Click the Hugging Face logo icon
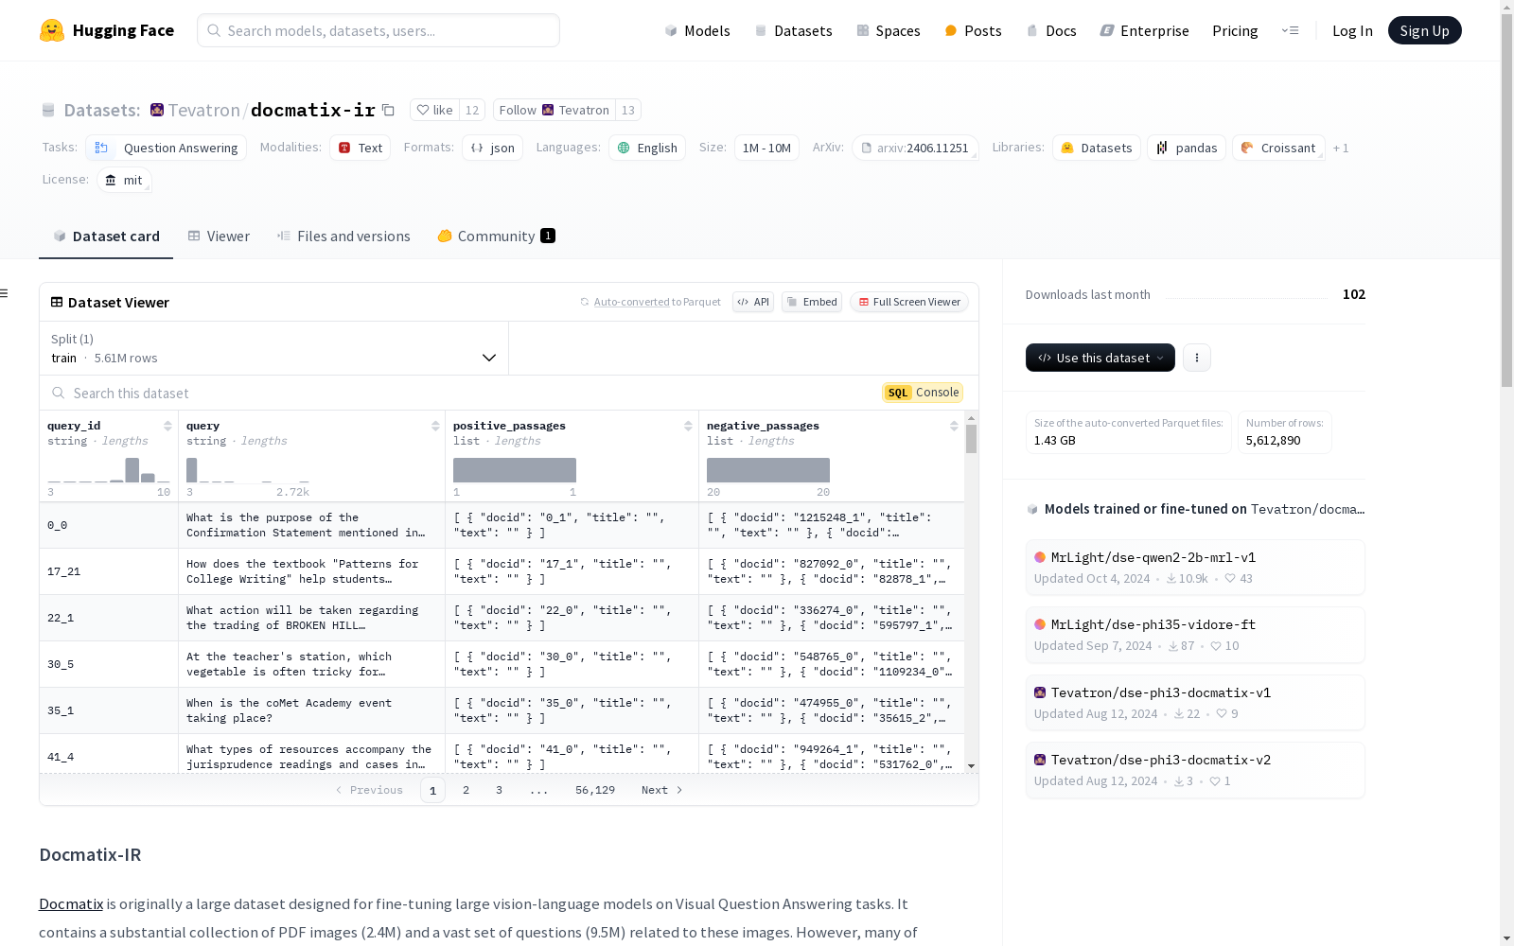 [52, 30]
